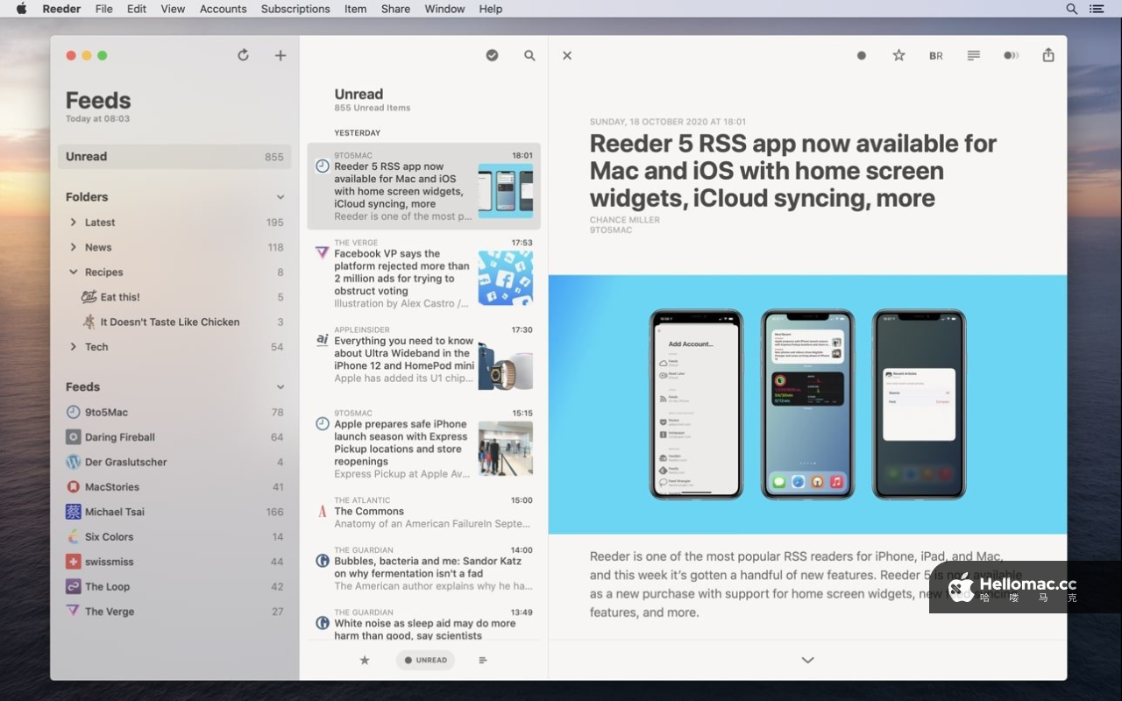
Task: Open the Accounts menu
Action: tap(223, 9)
